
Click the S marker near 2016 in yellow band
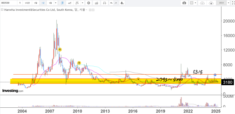(x=138, y=79)
